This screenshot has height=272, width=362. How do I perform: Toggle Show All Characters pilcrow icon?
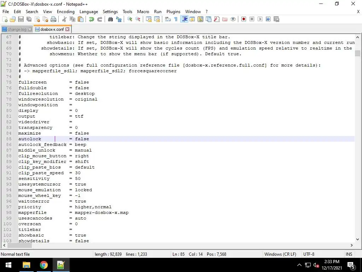[x=176, y=19]
